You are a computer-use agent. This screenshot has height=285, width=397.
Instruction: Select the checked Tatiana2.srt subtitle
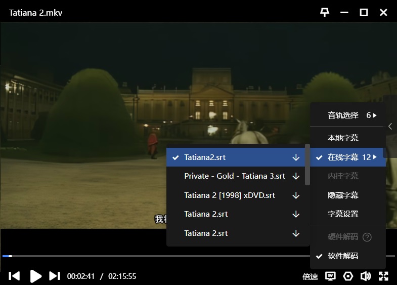click(205, 157)
